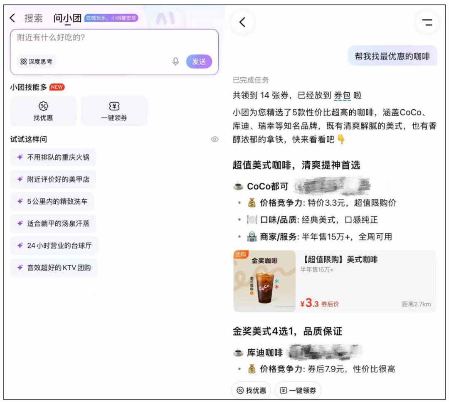The height and width of the screenshot is (402, 449).
Task: Click the 发送 send button
Action: [199, 62]
